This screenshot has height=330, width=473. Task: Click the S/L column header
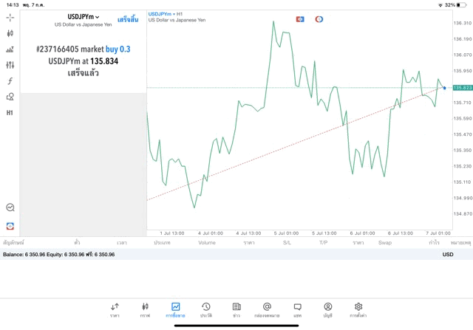tap(287, 243)
